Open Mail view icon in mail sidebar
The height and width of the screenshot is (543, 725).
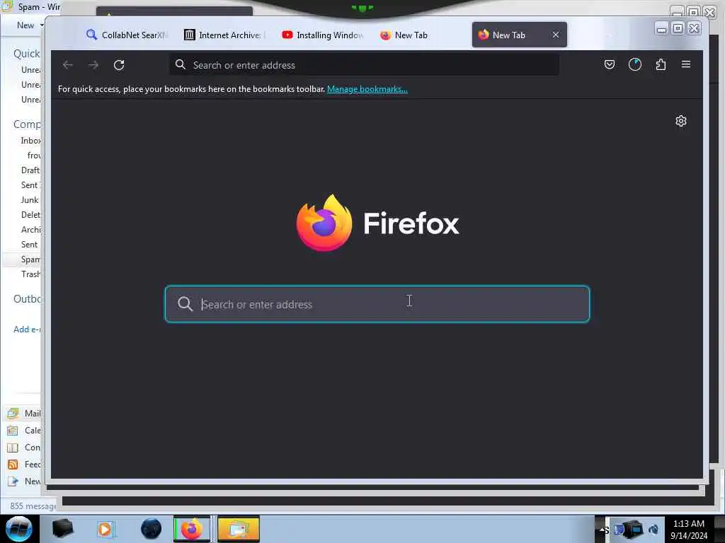(x=13, y=413)
